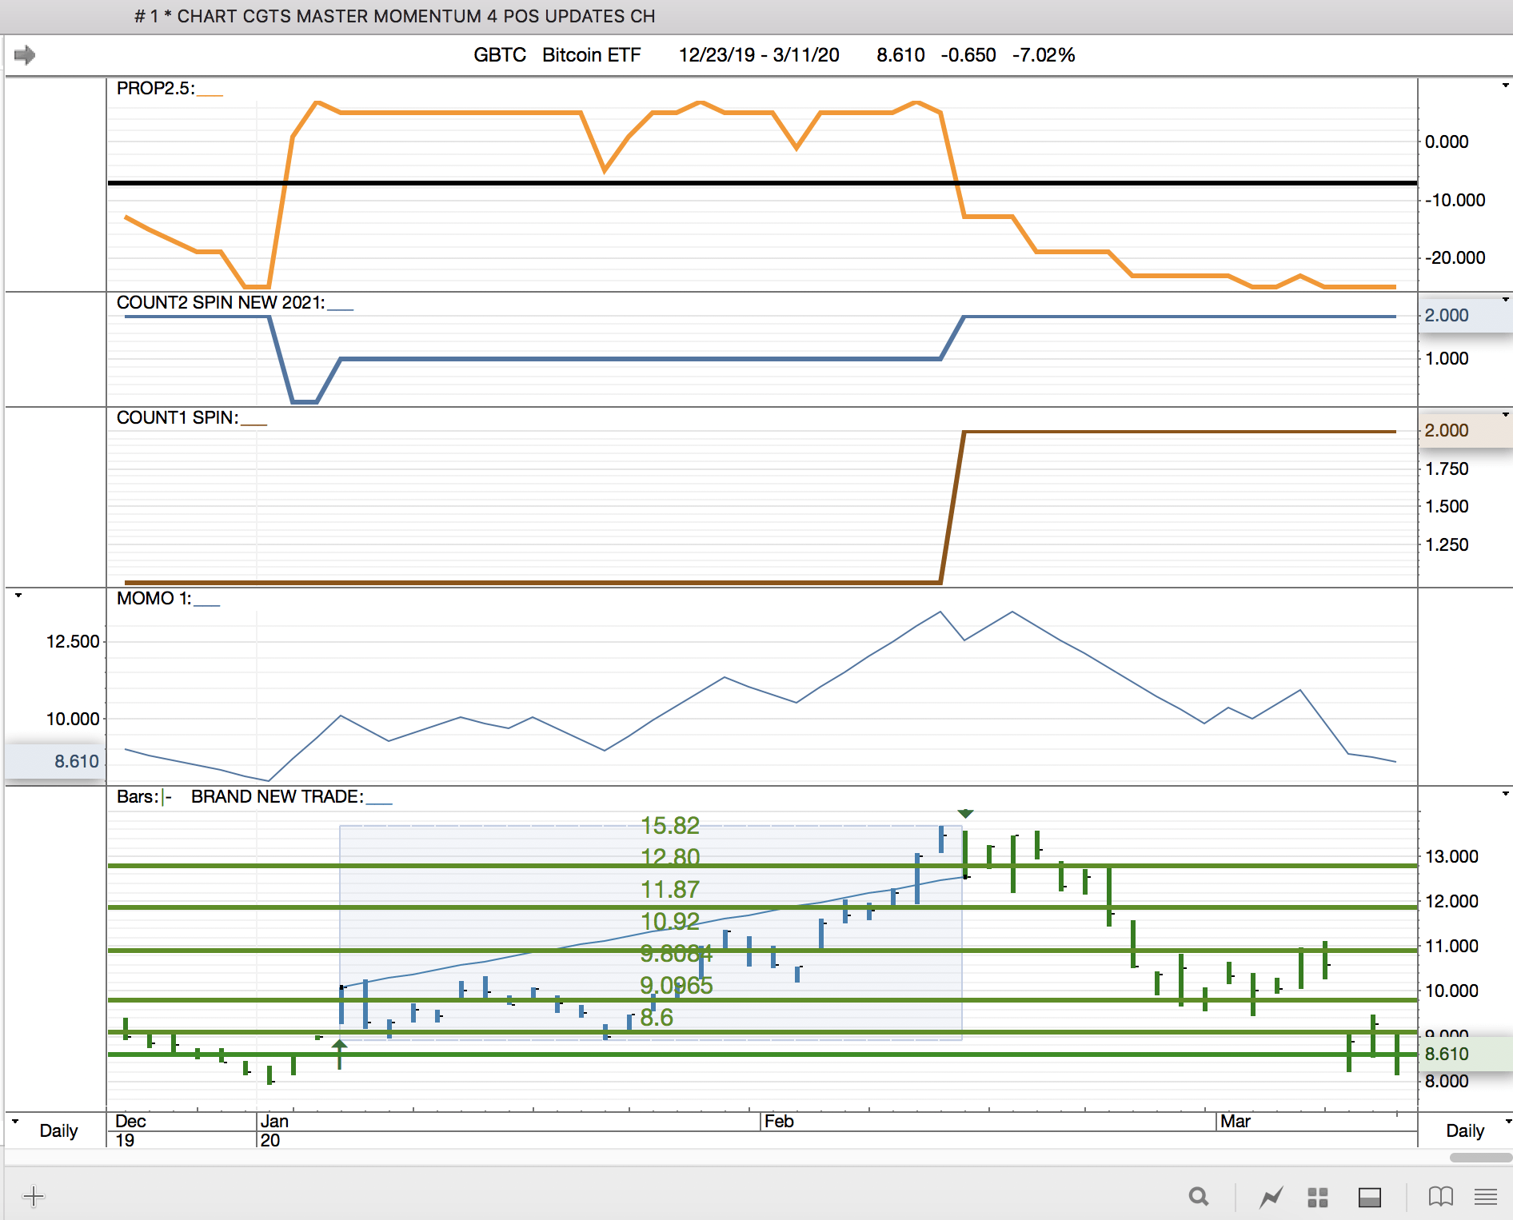Click the PROP2.5 indicator label
Screen dimensions: 1513x1220
155,89
